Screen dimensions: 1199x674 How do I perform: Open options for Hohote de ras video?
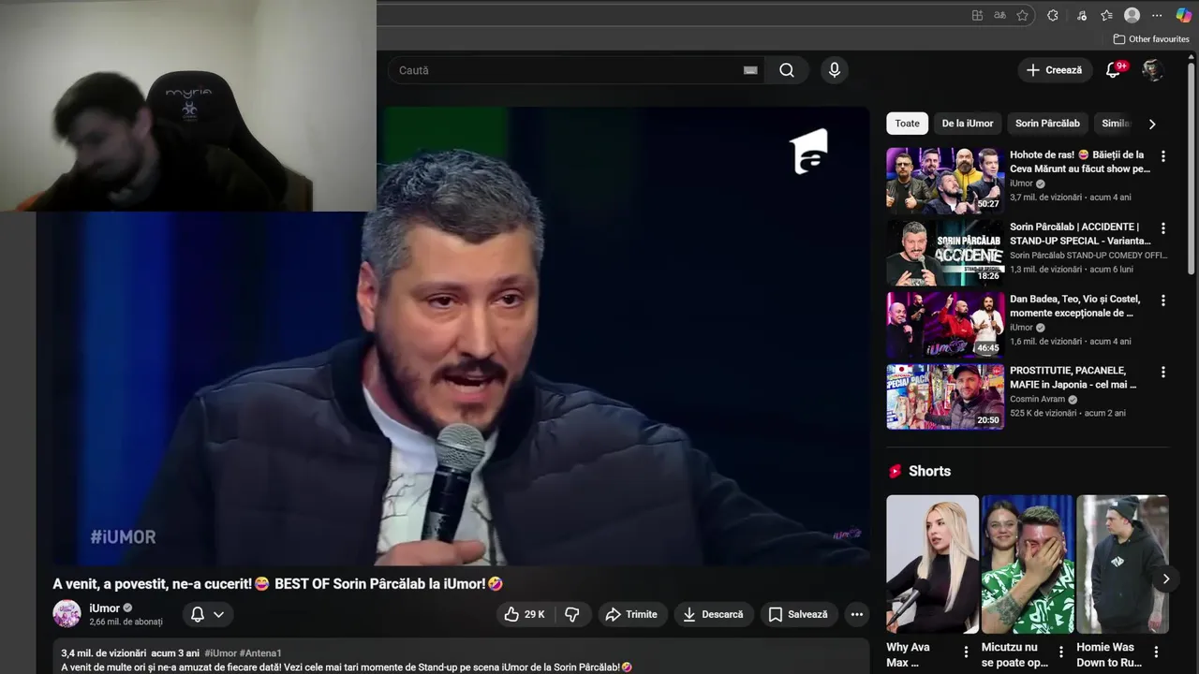coord(1163,157)
